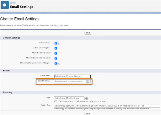Click the Branding section header

pyautogui.click(x=8, y=93)
